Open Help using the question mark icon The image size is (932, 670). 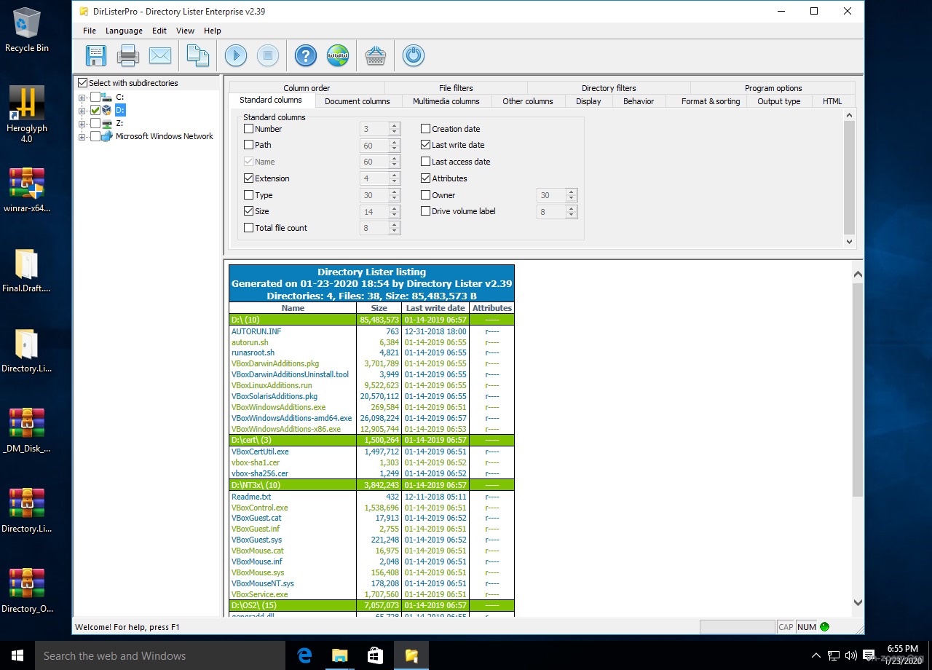tap(305, 55)
